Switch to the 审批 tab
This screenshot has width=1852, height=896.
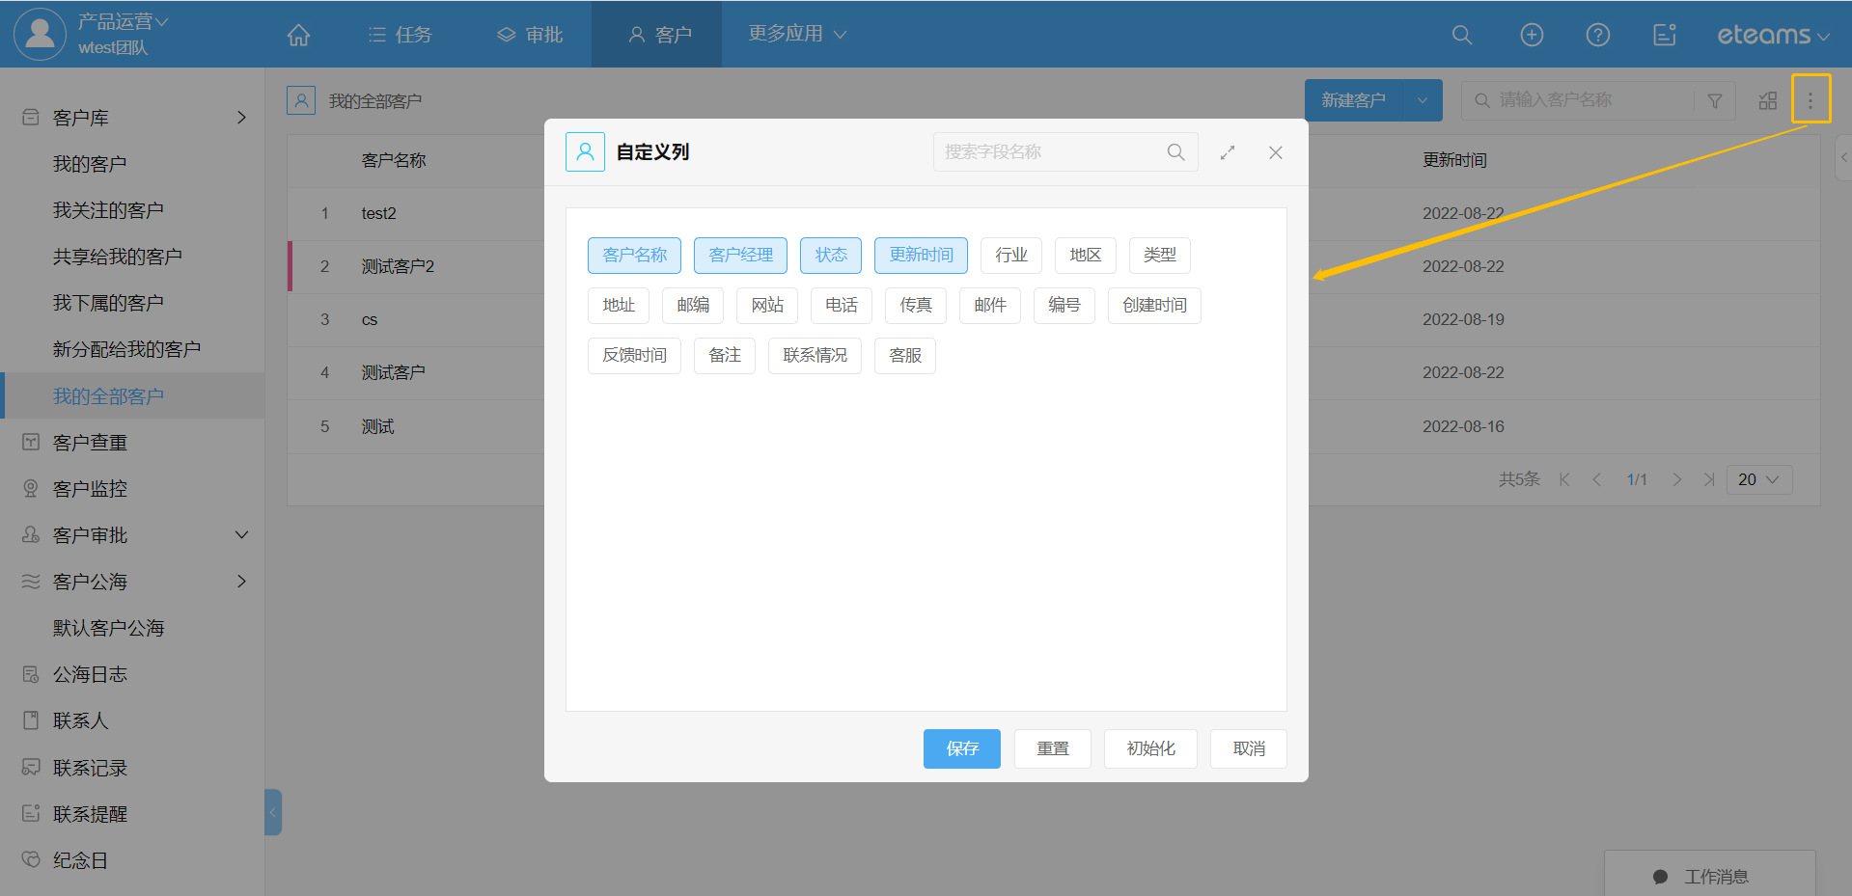click(x=530, y=35)
